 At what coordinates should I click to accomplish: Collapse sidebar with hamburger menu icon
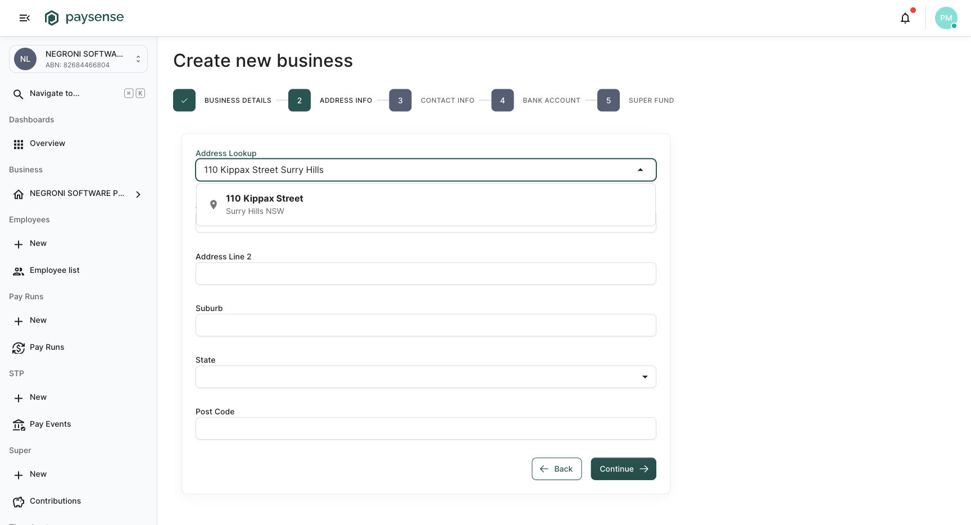coord(24,18)
